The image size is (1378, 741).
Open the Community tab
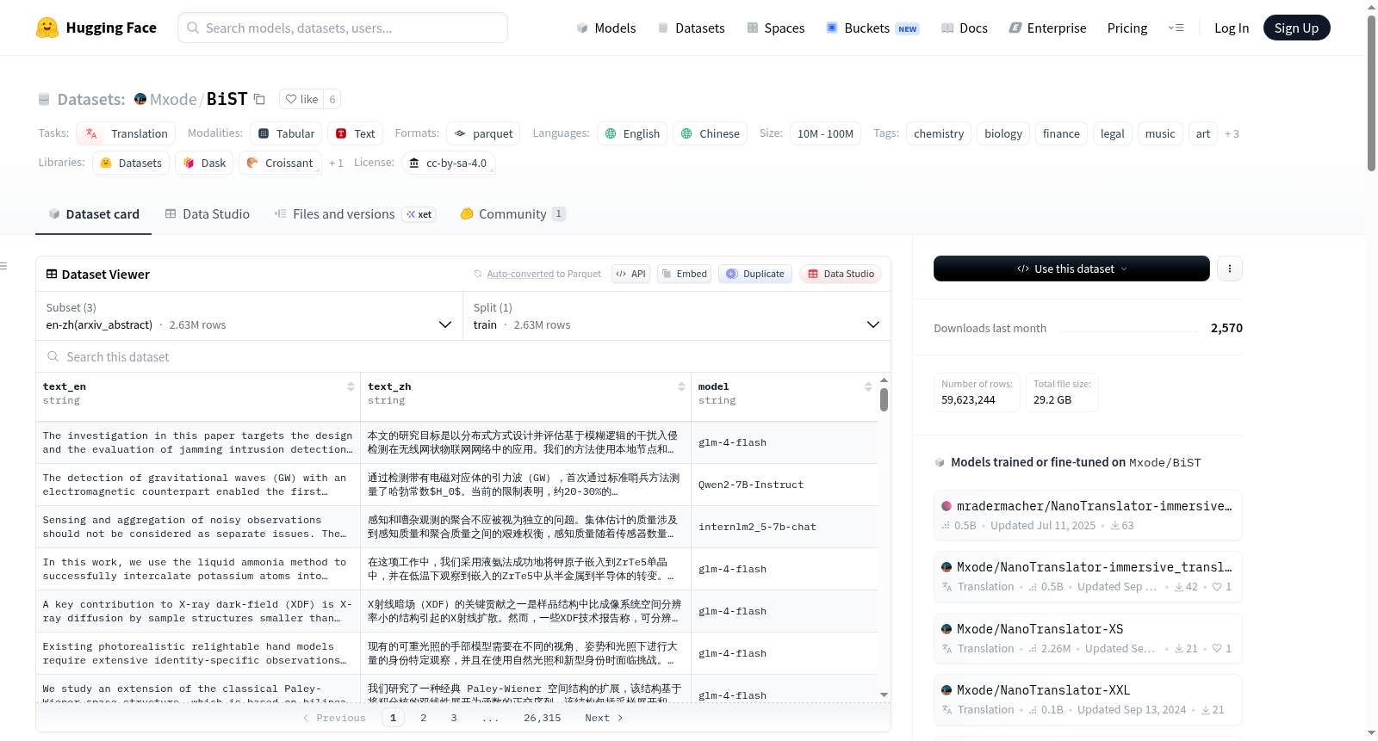pos(512,214)
